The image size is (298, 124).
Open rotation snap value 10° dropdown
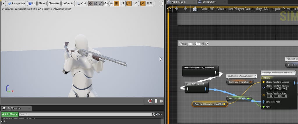click(x=135, y=3)
